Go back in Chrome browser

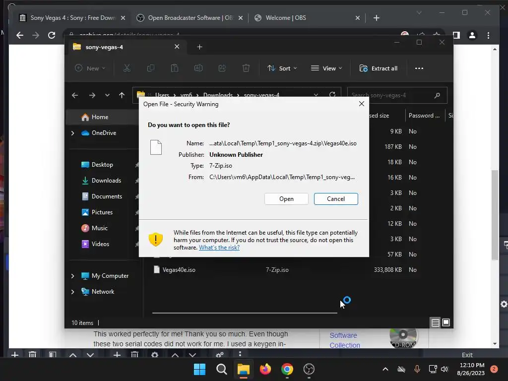tap(20, 35)
